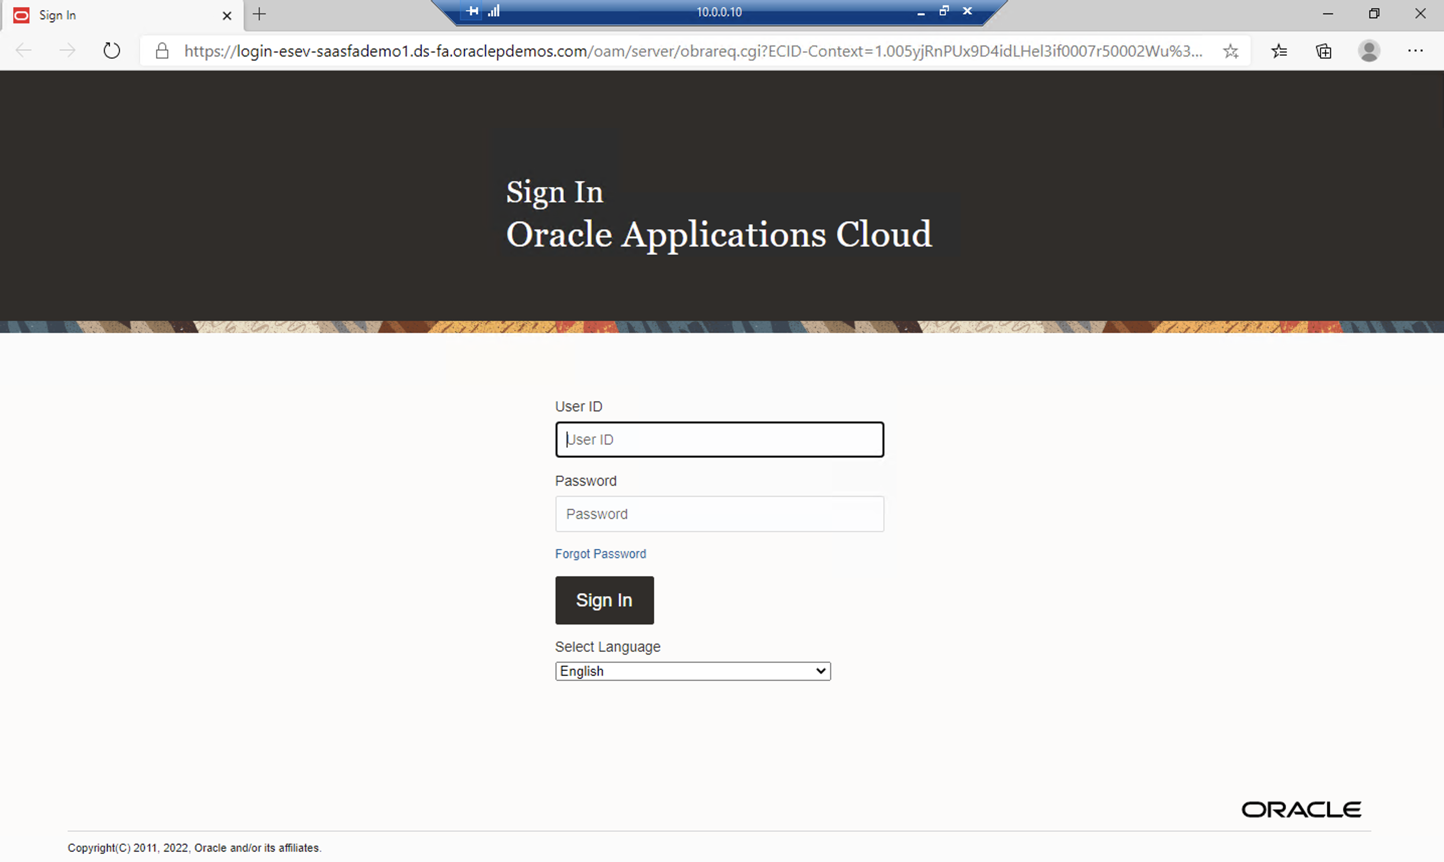The height and width of the screenshot is (862, 1444).
Task: Check RDP connection quality indicator
Action: pyautogui.click(x=494, y=11)
